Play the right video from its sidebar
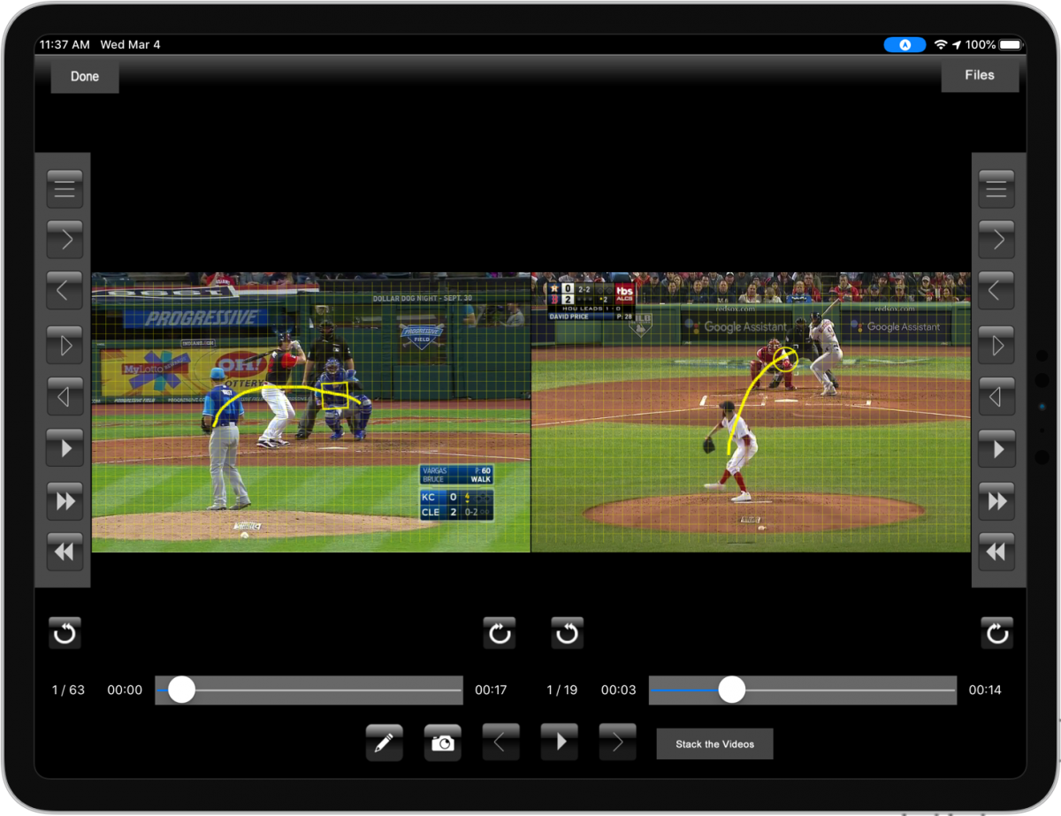 point(996,448)
